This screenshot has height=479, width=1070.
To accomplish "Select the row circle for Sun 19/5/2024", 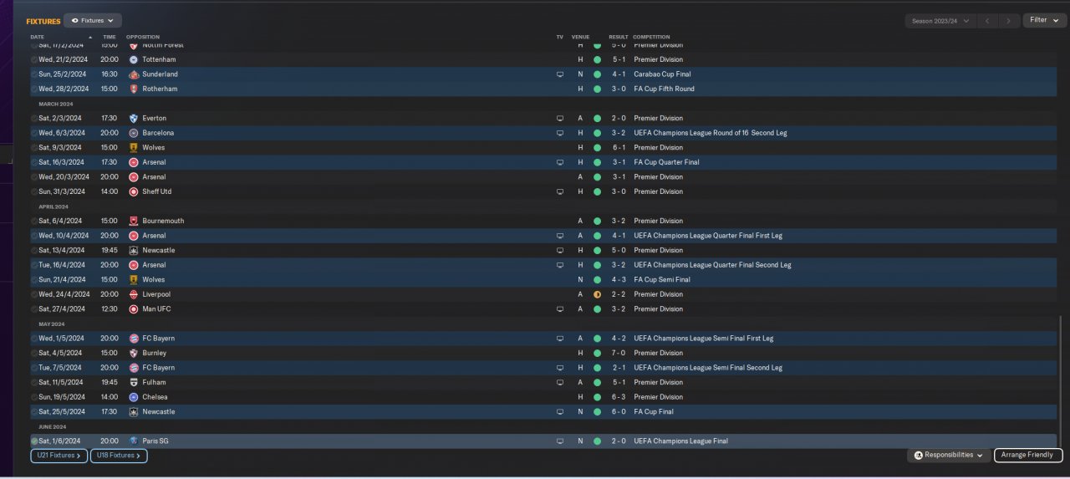I will (34, 397).
